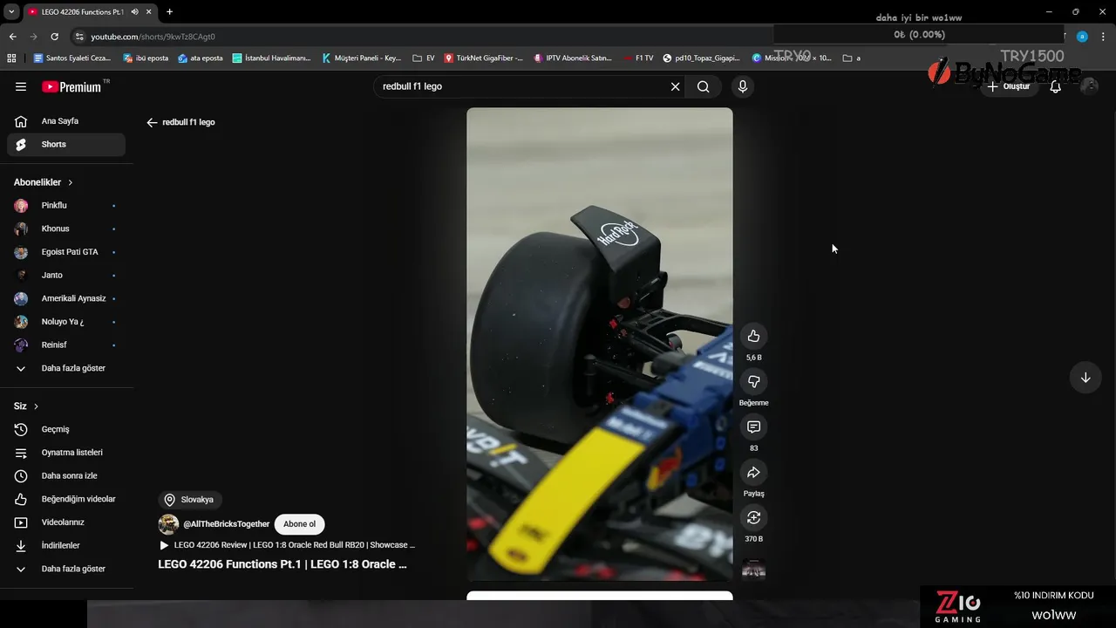Open Noluyo Ya ¿ channel

(66, 322)
